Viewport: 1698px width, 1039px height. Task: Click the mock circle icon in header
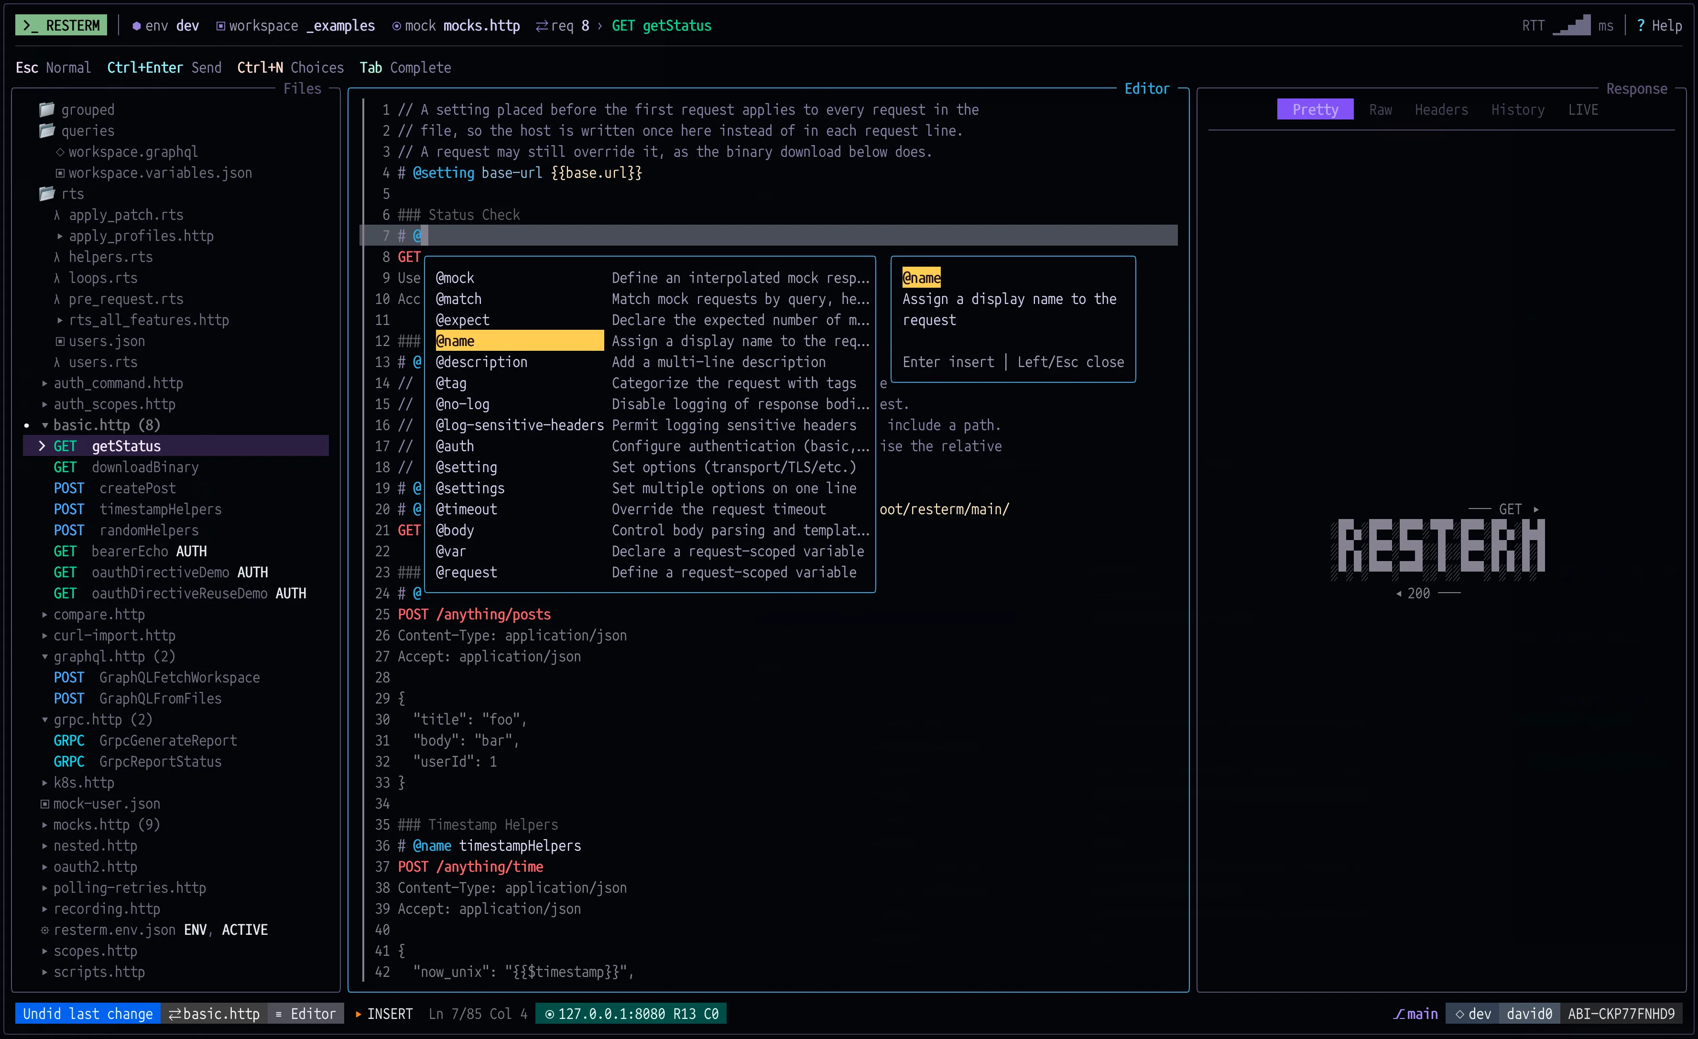pyautogui.click(x=397, y=25)
